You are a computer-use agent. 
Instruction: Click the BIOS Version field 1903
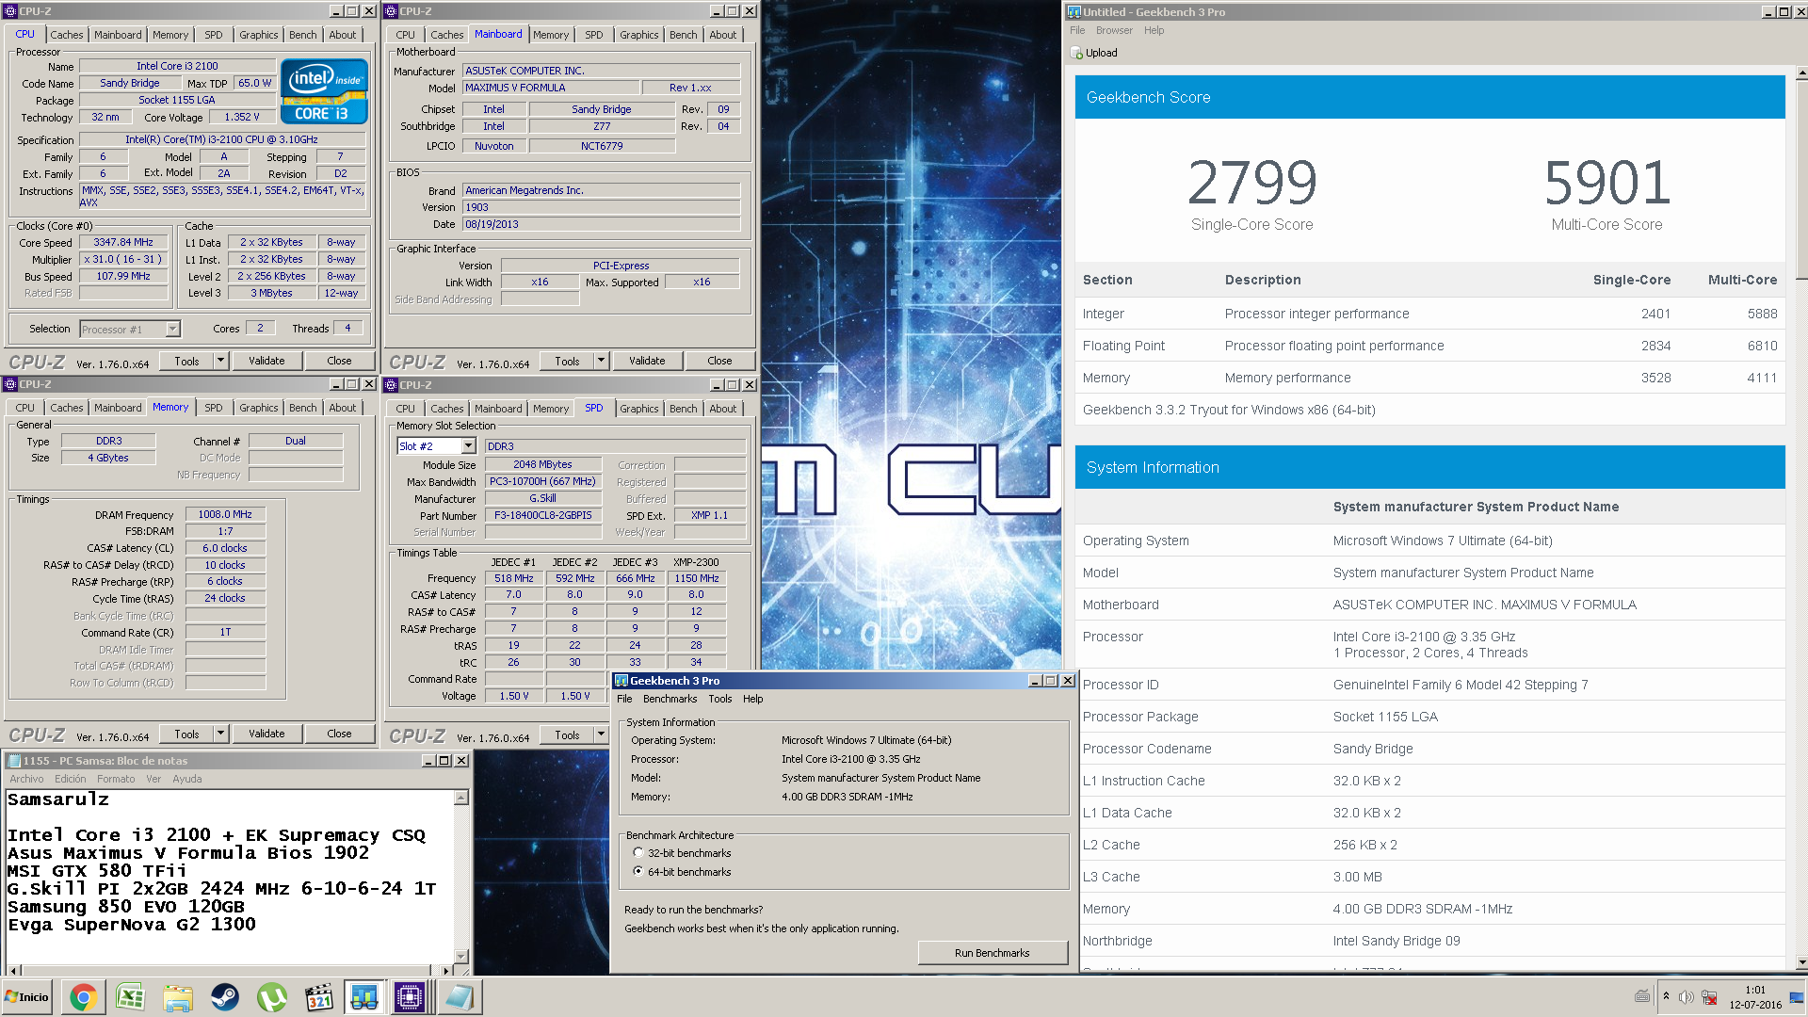pos(601,207)
